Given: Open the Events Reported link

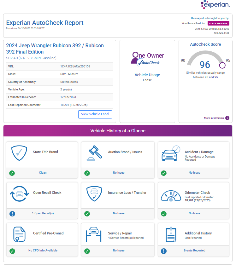Looking at the screenshot, I should [x=194, y=251].
